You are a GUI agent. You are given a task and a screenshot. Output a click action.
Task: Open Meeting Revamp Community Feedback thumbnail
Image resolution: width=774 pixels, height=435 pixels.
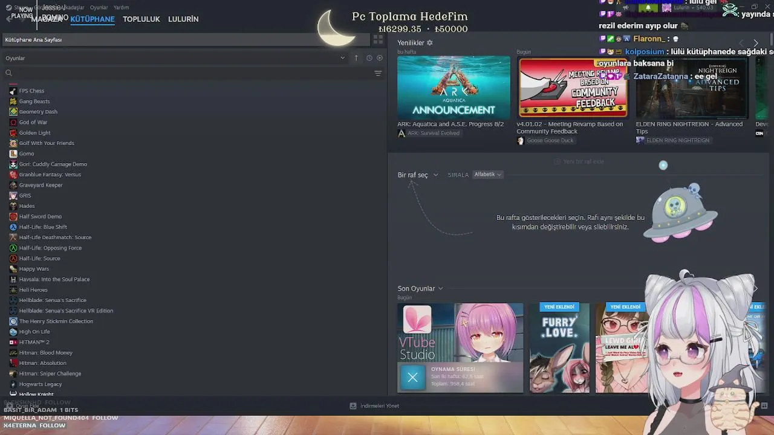pyautogui.click(x=573, y=87)
